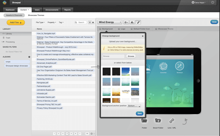Go to the Users tab
This screenshot has width=220, height=136.
click(37, 10)
